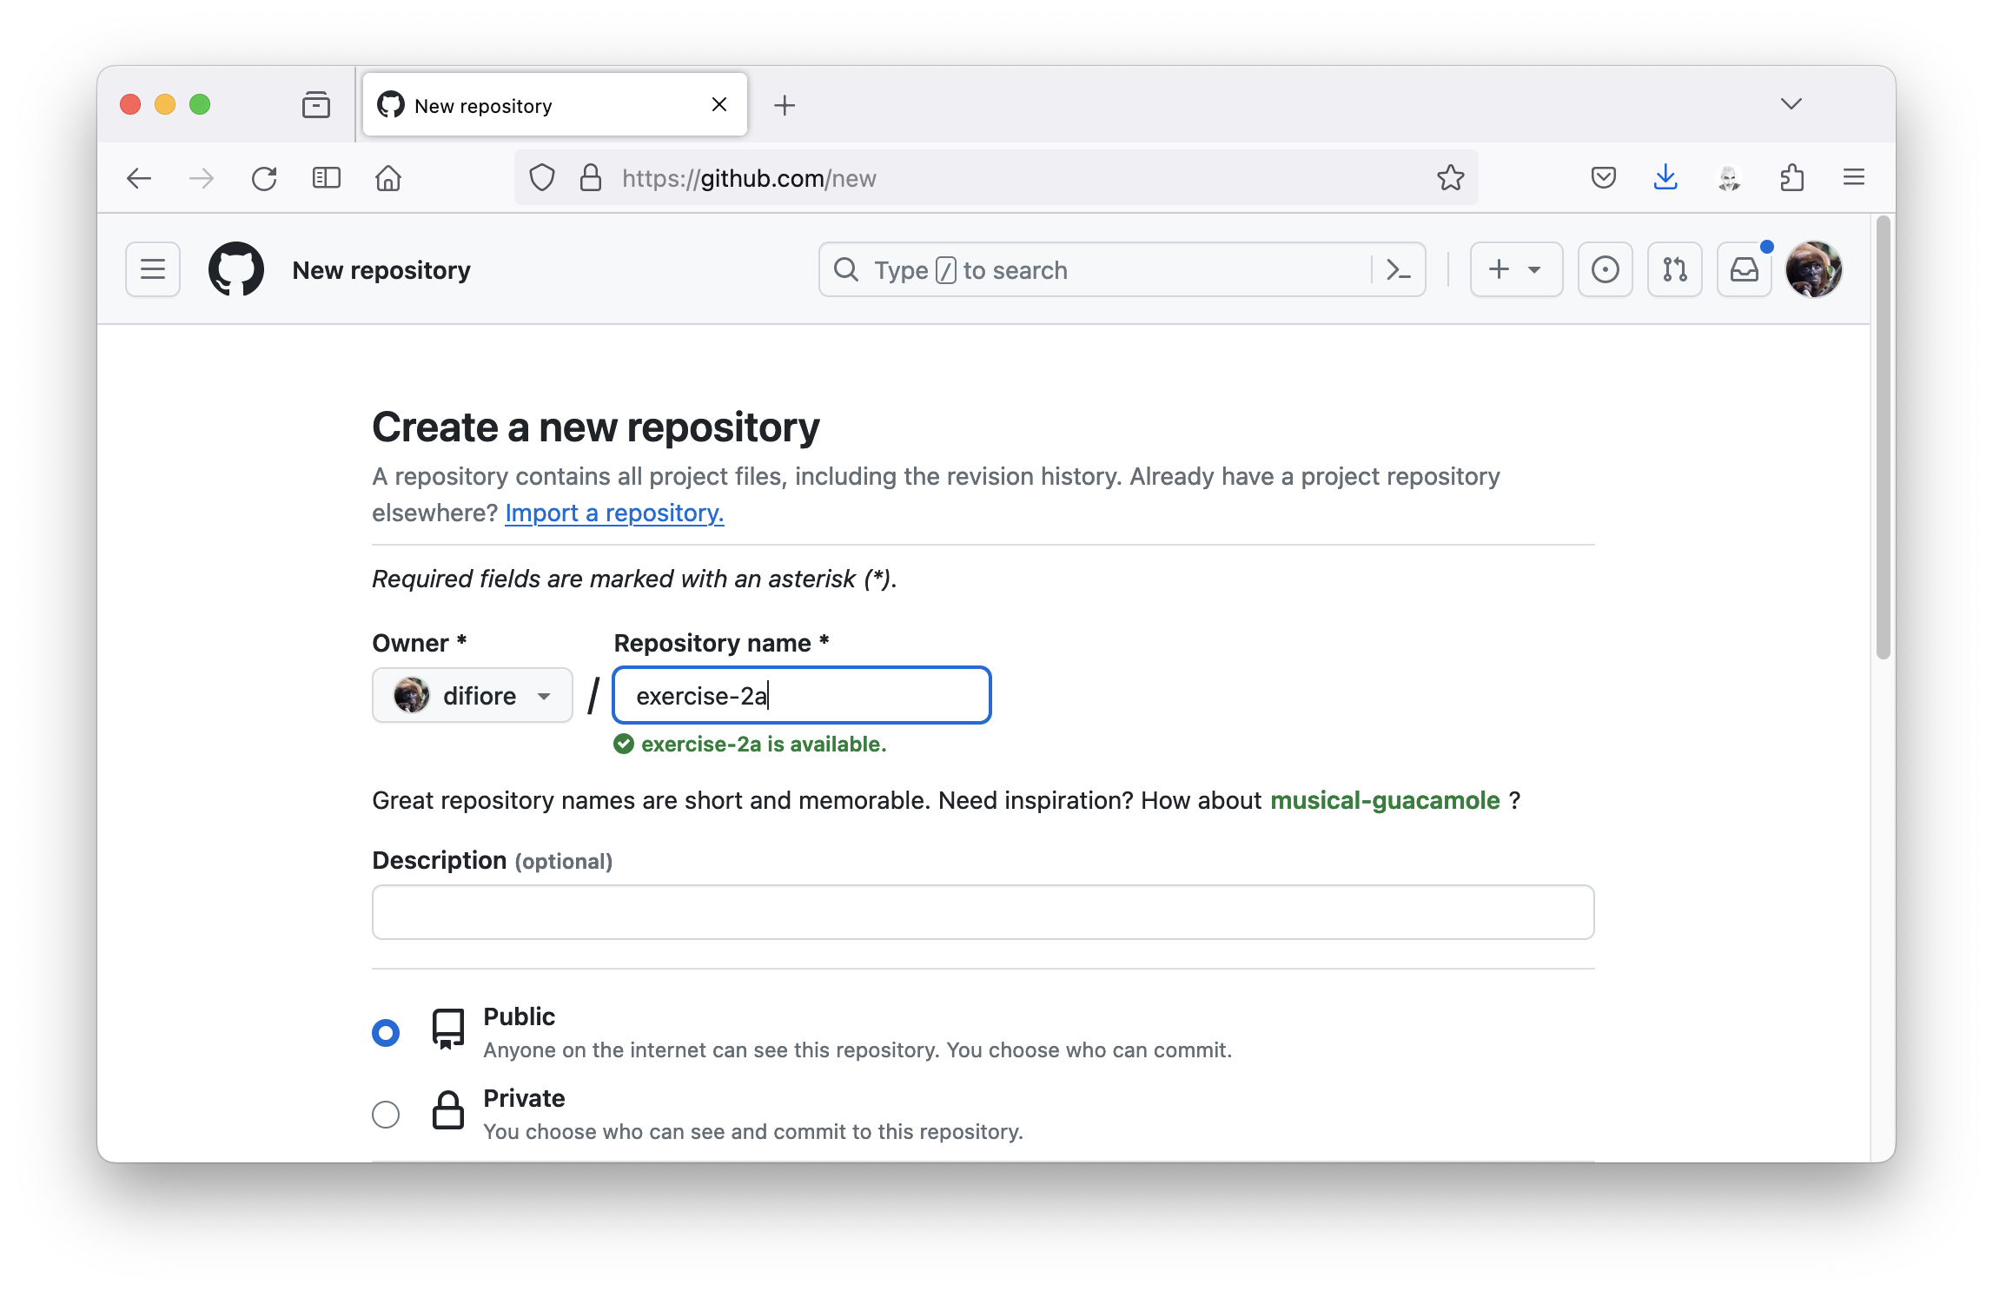Use suggested name musical-guacamole
Viewport: 1993px width, 1291px height.
pyautogui.click(x=1385, y=800)
